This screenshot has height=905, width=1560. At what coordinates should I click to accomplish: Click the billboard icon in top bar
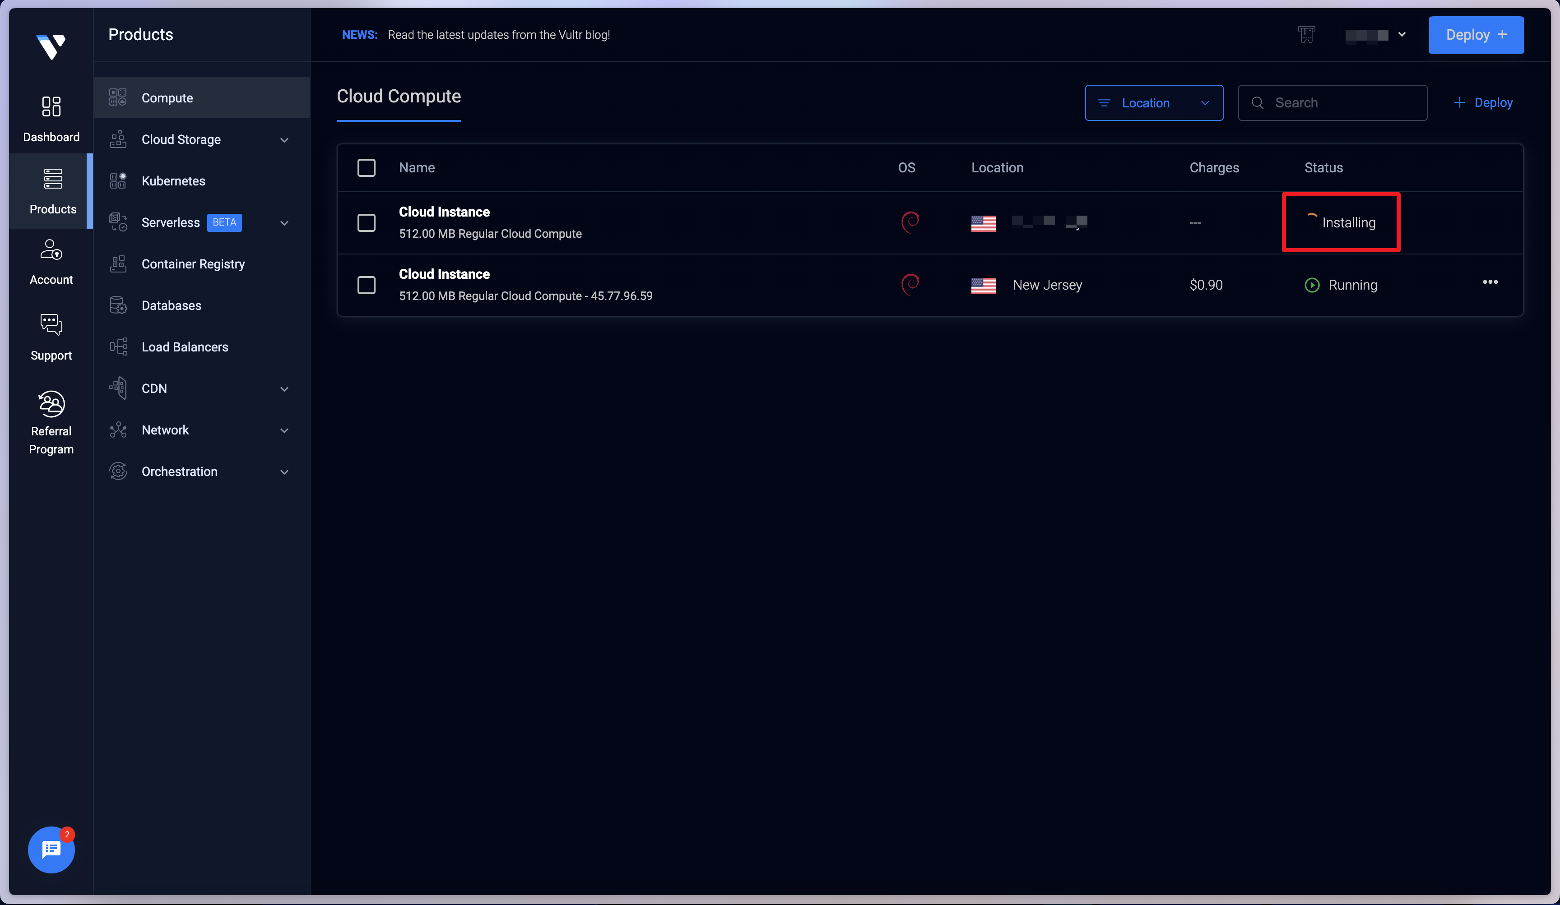[x=1306, y=35]
